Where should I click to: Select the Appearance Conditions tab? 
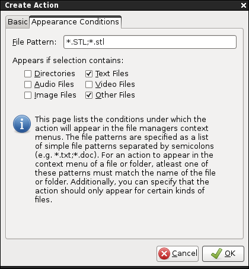(75, 22)
